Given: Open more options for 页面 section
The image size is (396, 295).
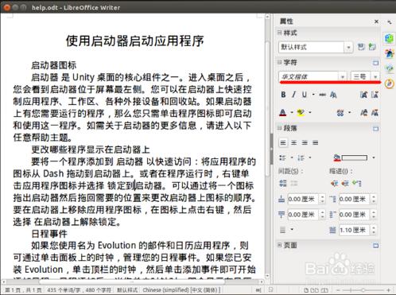Looking at the screenshot, I should point(375,246).
